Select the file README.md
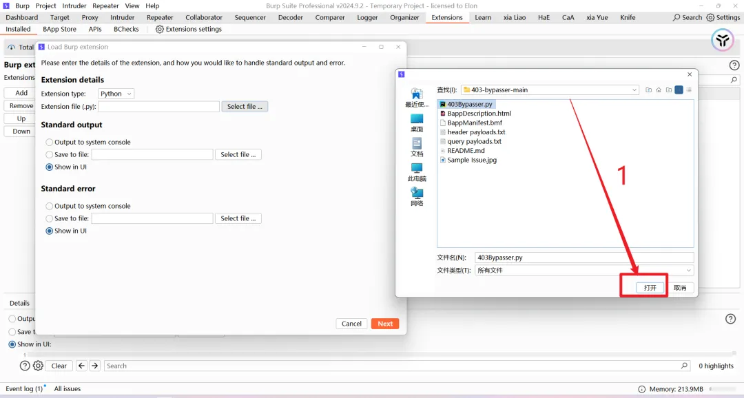 (x=462, y=150)
